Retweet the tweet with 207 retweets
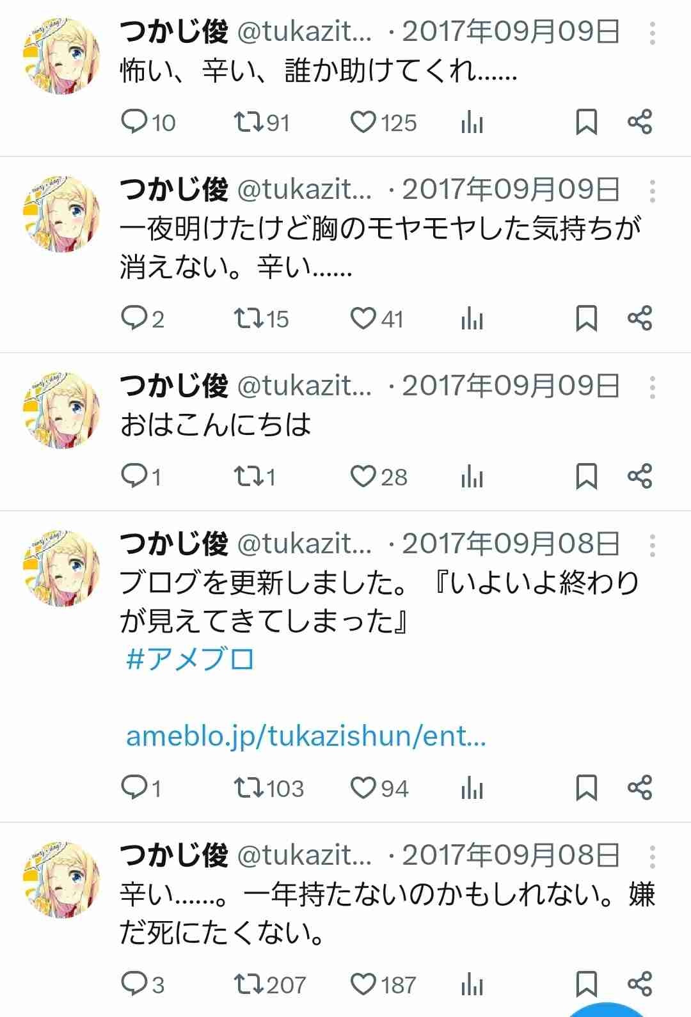This screenshot has height=1017, width=691. tap(269, 984)
